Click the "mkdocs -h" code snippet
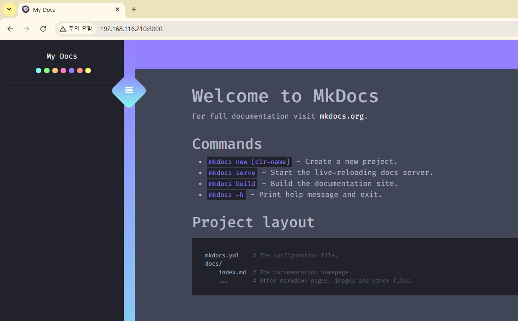The width and height of the screenshot is (518, 321). click(x=226, y=195)
